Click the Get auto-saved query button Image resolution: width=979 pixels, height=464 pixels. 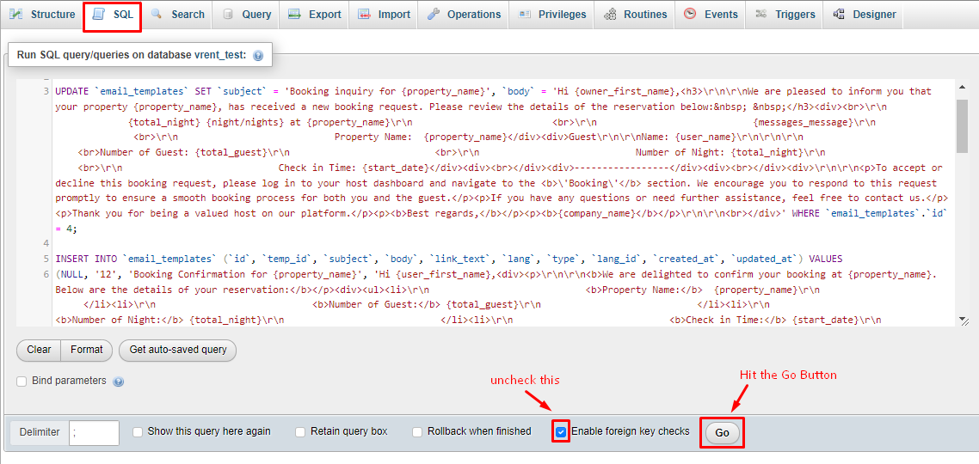[x=178, y=350]
